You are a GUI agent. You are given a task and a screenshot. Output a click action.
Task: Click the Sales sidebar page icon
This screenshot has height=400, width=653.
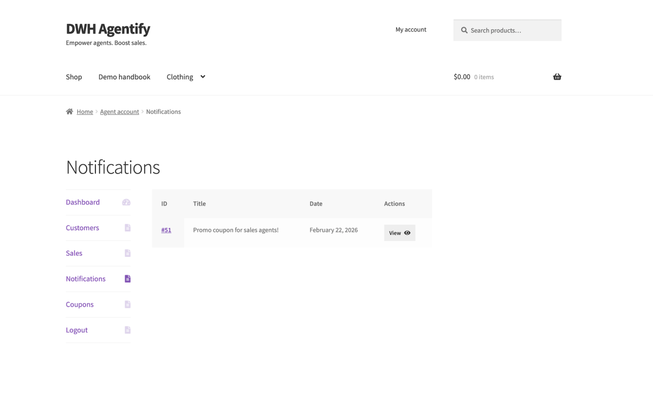coord(127,253)
